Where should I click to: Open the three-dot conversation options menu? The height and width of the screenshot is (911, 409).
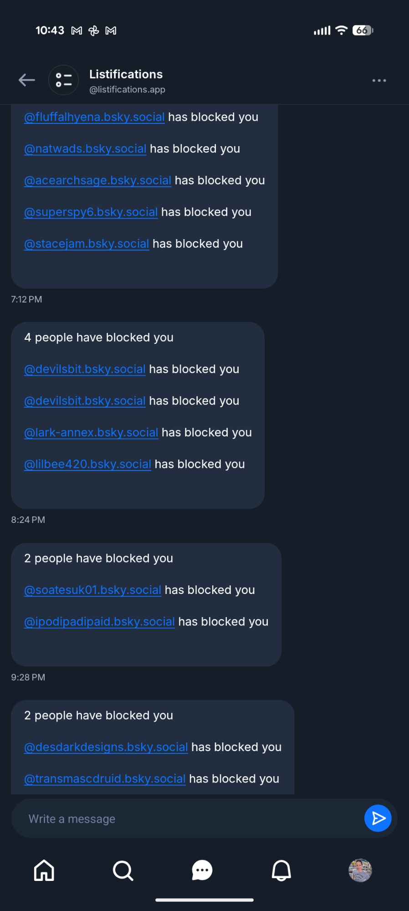coord(379,81)
